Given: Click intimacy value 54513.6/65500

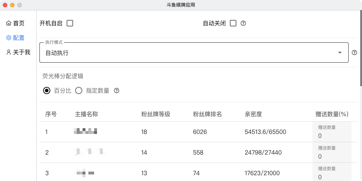Looking at the screenshot, I should (x=265, y=132).
